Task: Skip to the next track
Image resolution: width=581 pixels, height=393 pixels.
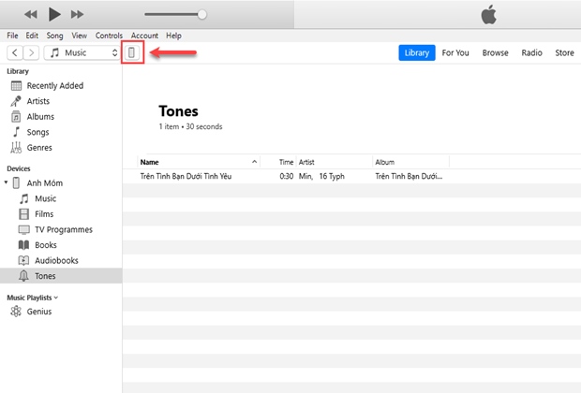Action: pos(77,14)
